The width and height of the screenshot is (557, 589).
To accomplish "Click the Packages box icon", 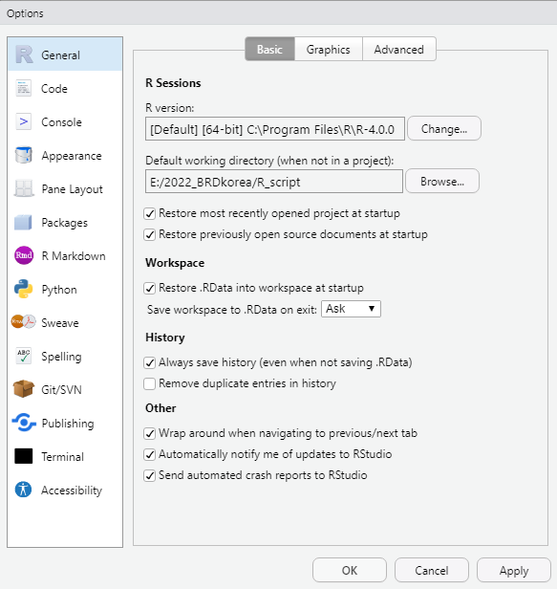I will 23,222.
